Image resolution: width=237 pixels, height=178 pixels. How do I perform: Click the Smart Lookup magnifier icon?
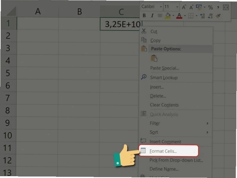[144, 77]
